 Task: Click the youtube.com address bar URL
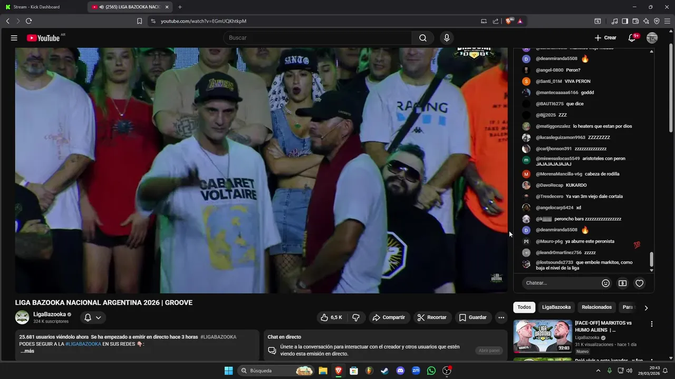pyautogui.click(x=204, y=21)
